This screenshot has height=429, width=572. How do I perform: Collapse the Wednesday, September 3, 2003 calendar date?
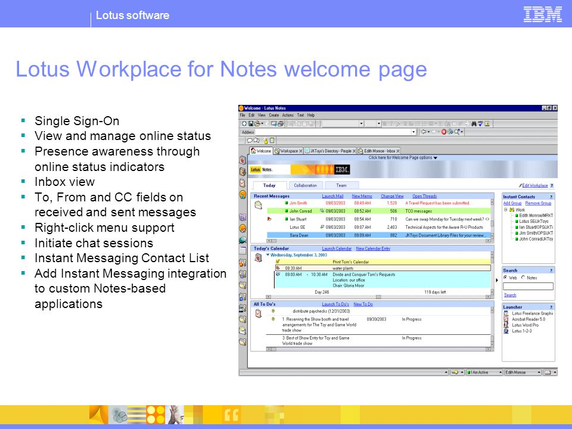[x=268, y=255]
